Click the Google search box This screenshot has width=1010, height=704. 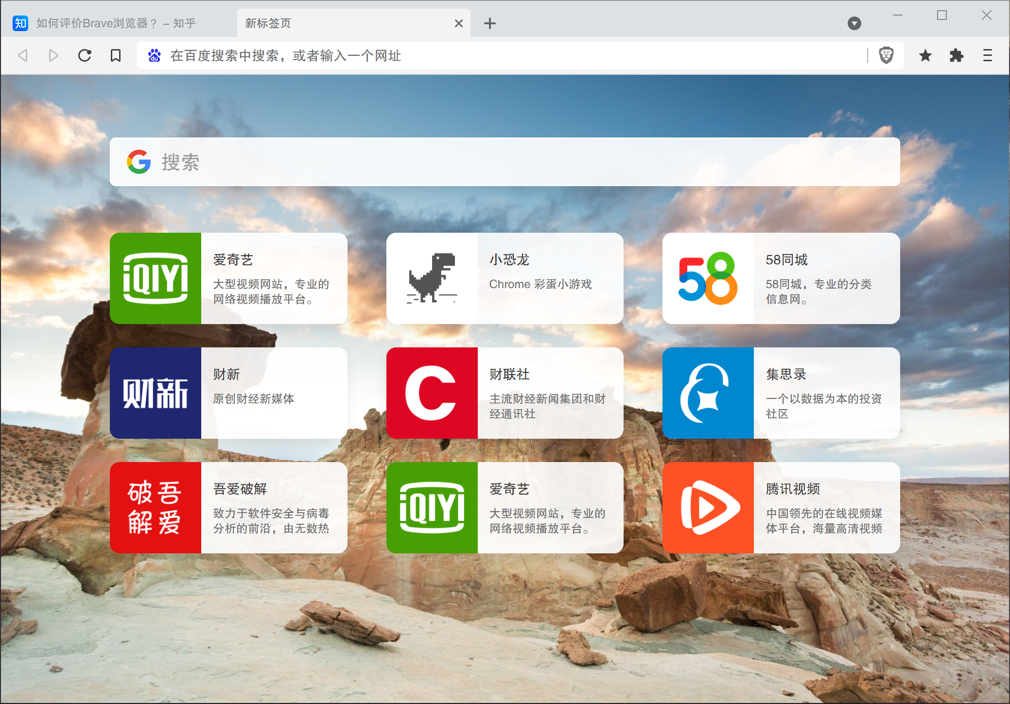tap(505, 162)
